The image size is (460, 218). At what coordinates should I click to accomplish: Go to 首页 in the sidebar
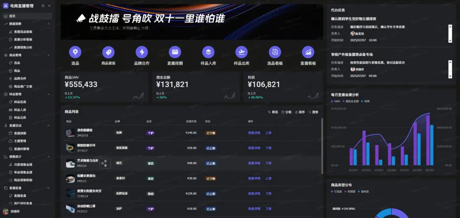point(27,16)
